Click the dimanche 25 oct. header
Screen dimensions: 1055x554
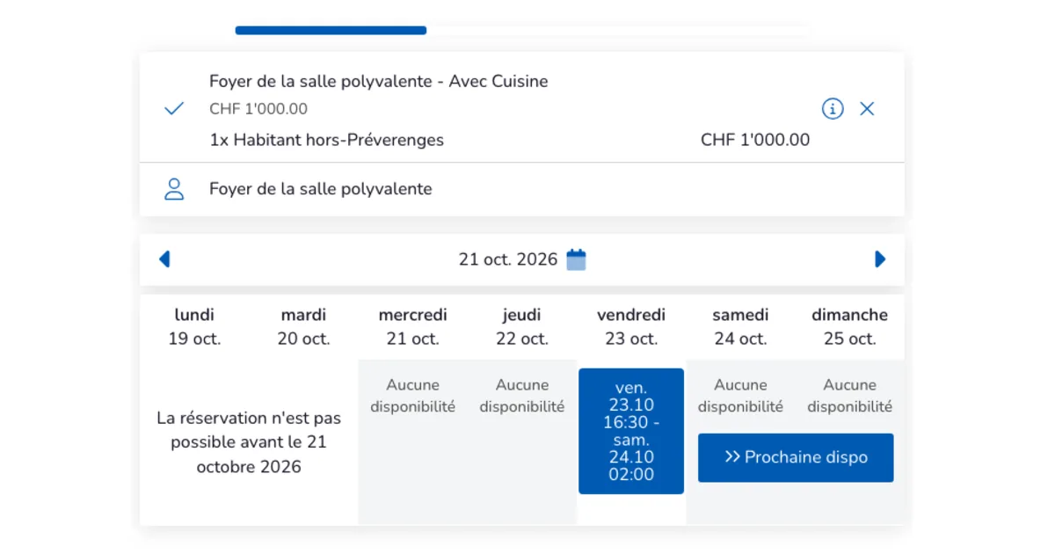(x=850, y=326)
